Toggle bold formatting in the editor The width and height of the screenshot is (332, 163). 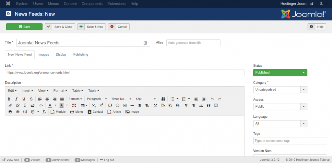[x=9, y=99]
